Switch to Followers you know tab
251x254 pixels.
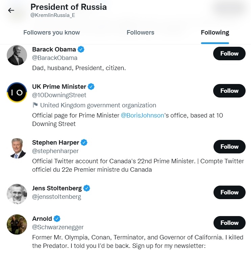click(52, 33)
